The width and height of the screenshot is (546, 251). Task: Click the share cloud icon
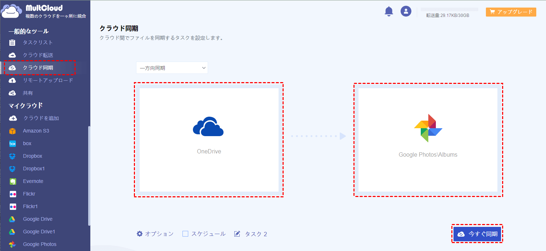(12, 93)
